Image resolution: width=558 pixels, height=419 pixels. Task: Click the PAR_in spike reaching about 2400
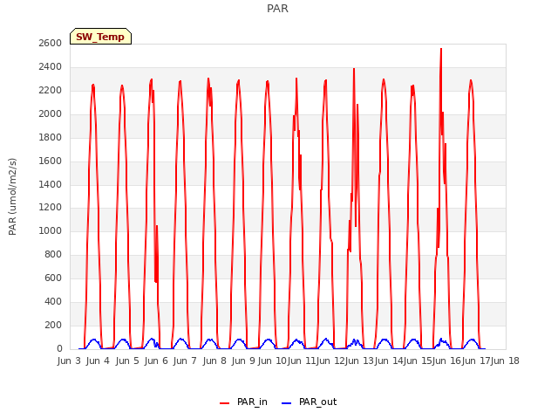click(354, 69)
